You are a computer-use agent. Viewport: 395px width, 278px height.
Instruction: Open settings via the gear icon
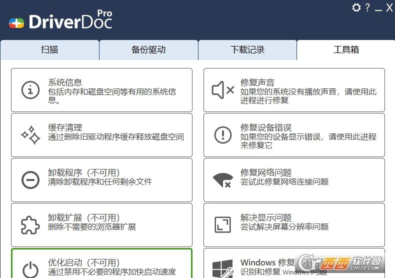(x=356, y=7)
